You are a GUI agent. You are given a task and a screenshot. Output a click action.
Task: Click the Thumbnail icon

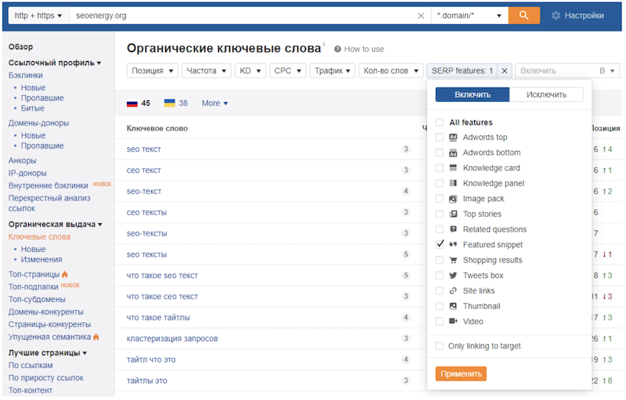coord(453,306)
